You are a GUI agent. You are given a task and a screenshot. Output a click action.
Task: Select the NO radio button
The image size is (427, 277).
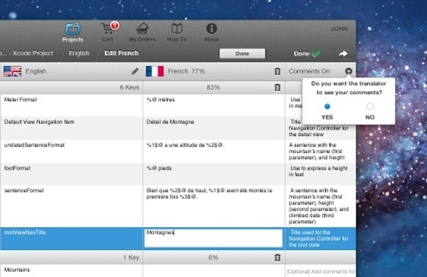tap(370, 106)
